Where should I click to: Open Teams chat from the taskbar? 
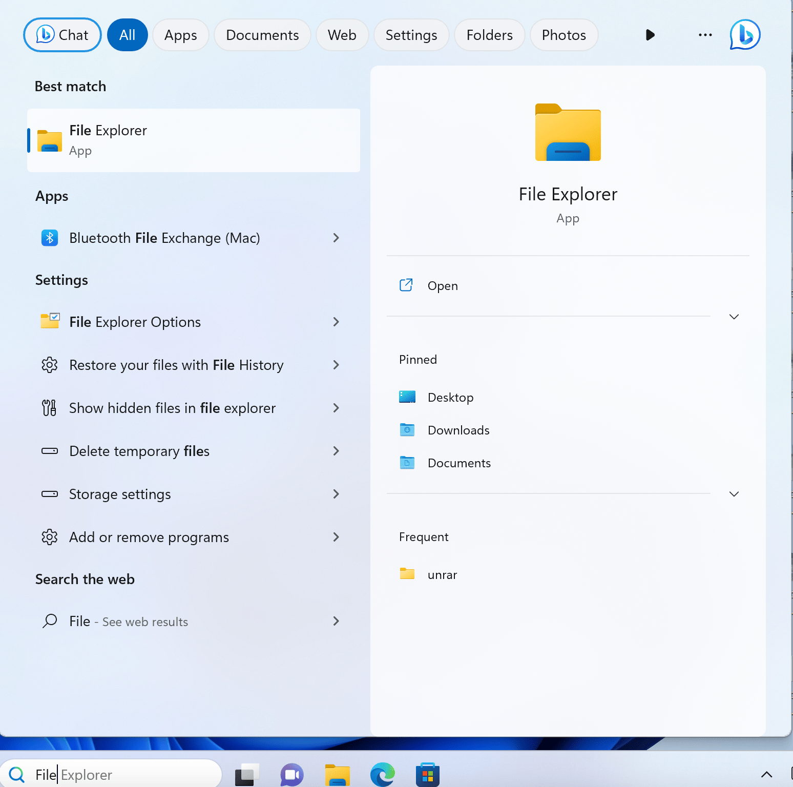pos(291,774)
